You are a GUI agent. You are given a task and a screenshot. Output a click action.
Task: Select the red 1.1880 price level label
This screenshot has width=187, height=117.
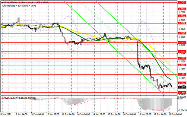pyautogui.click(x=182, y=93)
